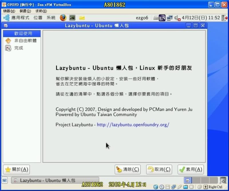The height and width of the screenshot is (191, 229).
Task: Click the hard disk activity status icon
Action: pos(156,187)
